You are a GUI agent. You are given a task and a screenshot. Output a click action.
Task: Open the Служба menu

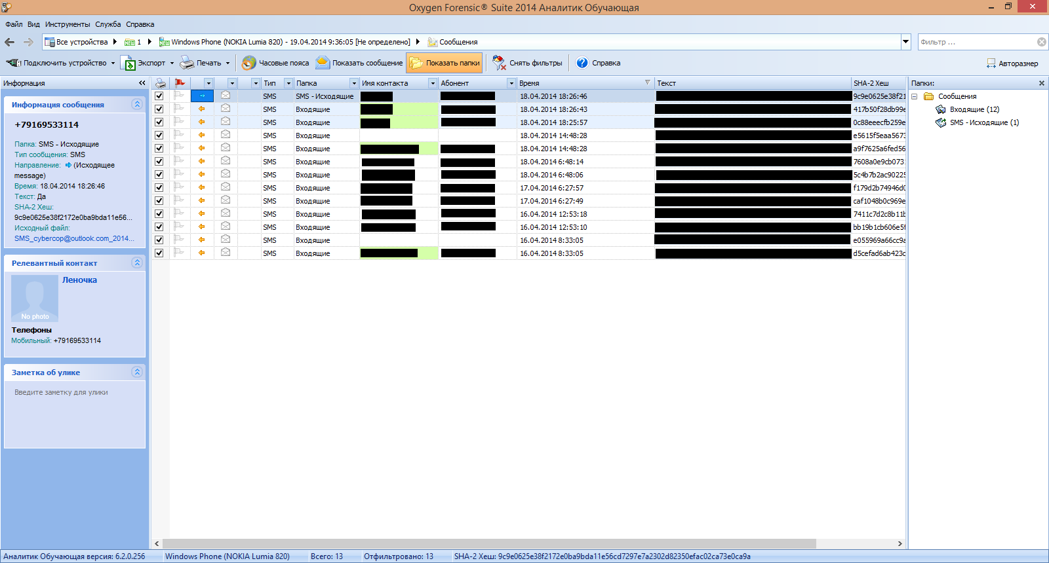(x=108, y=24)
